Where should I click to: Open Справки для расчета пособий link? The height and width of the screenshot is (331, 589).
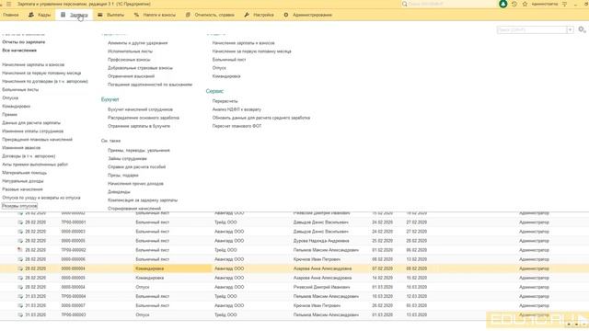click(137, 166)
